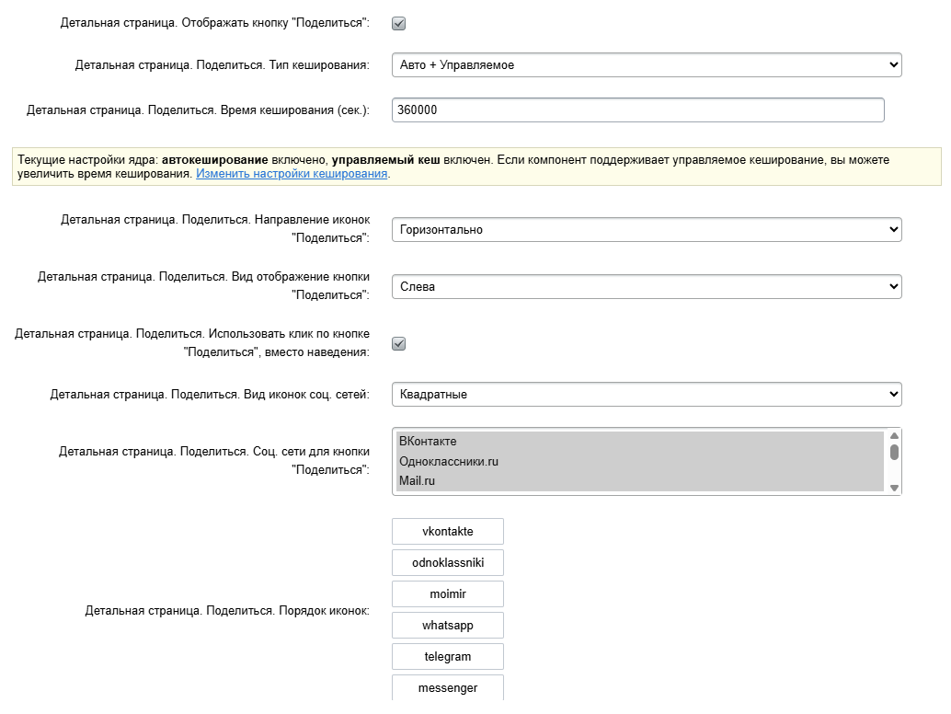The height and width of the screenshot is (714, 951).
Task: Toggle the use click instead of hover checkbox
Action: point(398,343)
